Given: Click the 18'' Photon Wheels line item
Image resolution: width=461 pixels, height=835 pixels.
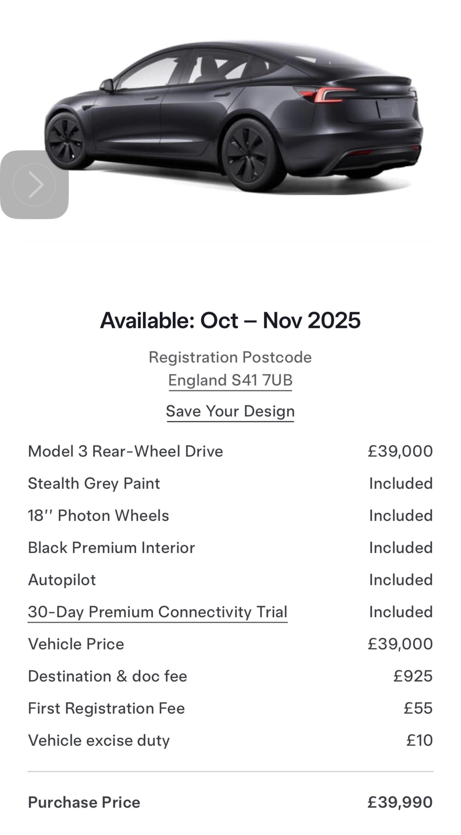Looking at the screenshot, I should point(98,516).
